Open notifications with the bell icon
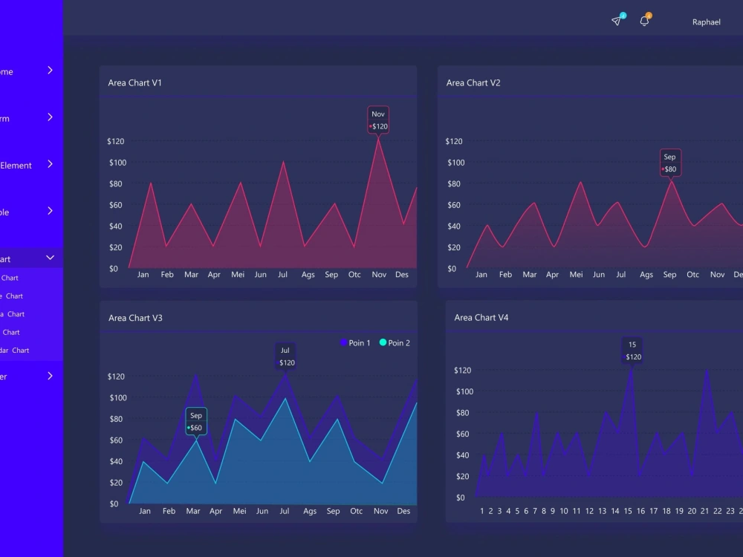Viewport: 743px width, 557px height. 644,21
